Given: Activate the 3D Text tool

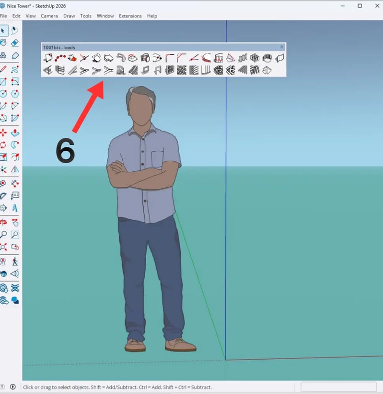Looking at the screenshot, I should pyautogui.click(x=15, y=208).
